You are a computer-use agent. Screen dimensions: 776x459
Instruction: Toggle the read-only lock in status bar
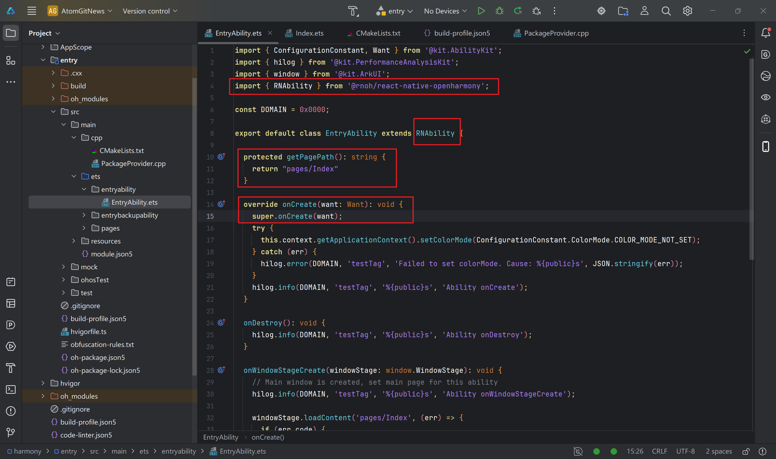pyautogui.click(x=746, y=451)
